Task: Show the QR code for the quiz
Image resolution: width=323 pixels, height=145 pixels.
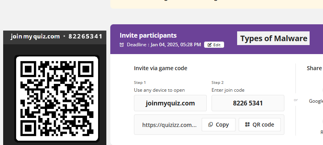Action: pos(260,125)
